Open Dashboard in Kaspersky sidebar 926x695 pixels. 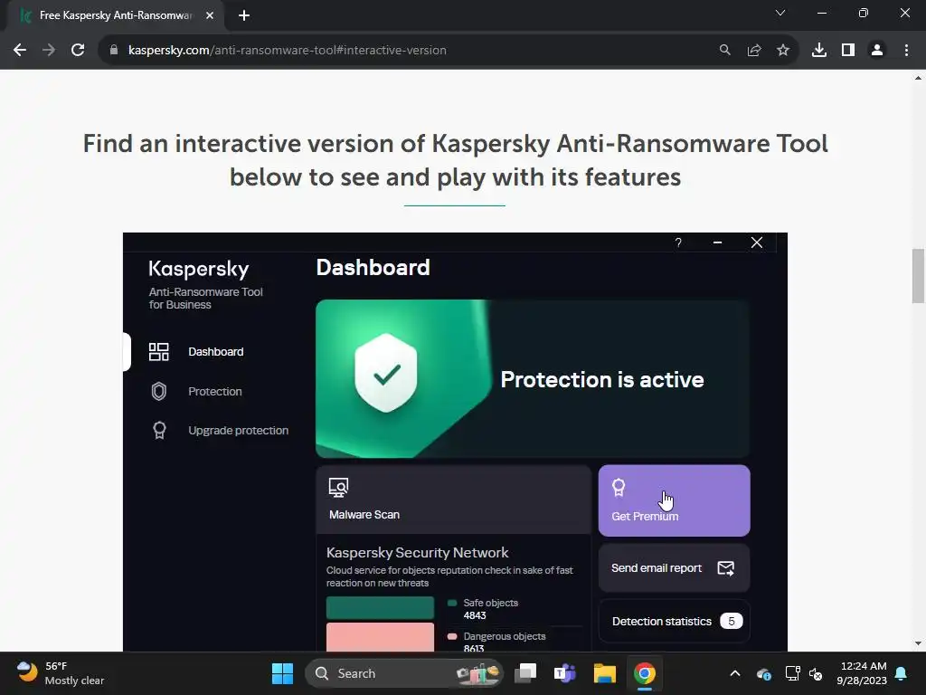coord(215,352)
